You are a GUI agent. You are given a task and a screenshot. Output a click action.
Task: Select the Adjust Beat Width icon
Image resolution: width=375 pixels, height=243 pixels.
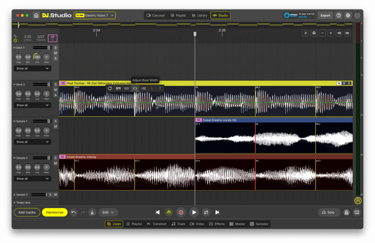pyautogui.click(x=135, y=89)
